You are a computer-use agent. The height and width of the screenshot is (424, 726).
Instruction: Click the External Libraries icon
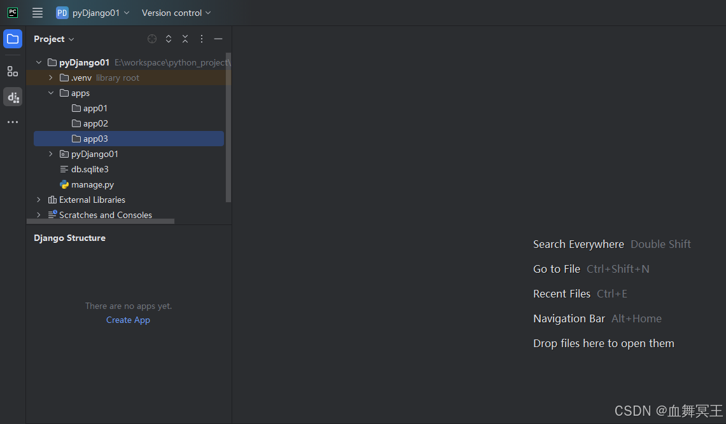[52, 200]
